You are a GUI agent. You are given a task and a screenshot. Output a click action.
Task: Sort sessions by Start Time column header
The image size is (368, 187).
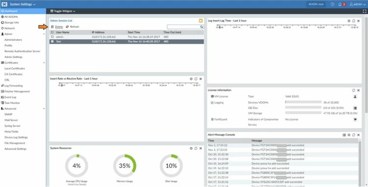(x=134, y=32)
